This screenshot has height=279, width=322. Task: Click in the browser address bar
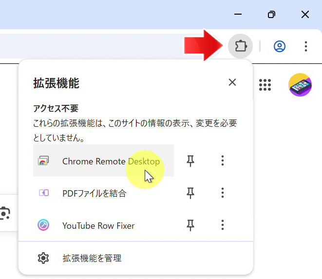point(97,46)
